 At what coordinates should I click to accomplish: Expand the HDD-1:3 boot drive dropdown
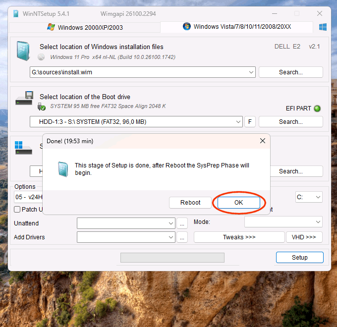tap(238, 122)
